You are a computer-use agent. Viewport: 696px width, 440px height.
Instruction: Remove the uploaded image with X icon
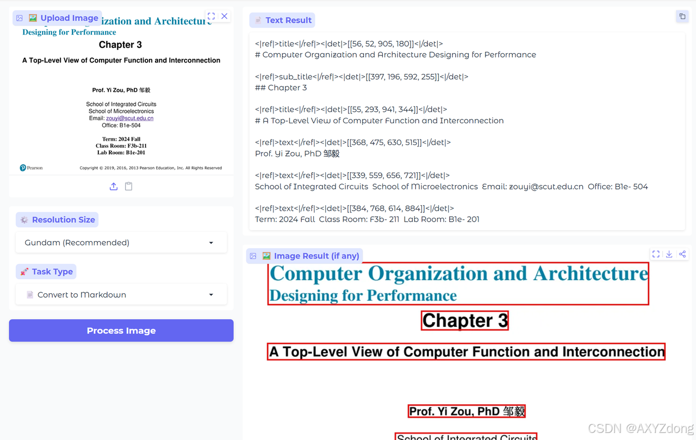pyautogui.click(x=224, y=16)
